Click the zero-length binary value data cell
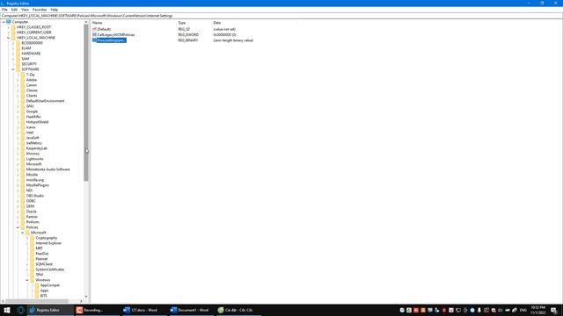The image size is (563, 316). tap(233, 40)
